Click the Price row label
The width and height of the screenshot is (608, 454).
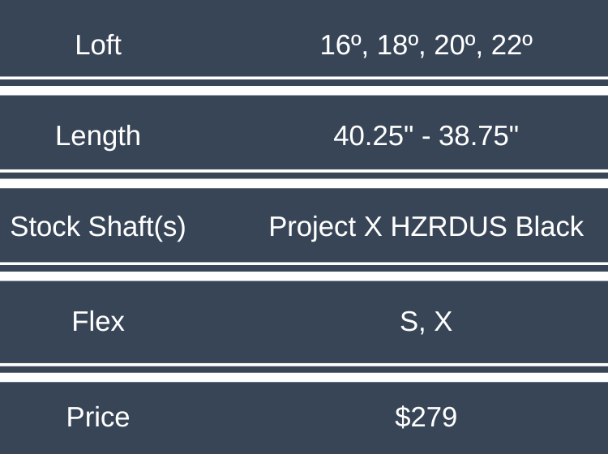point(98,417)
